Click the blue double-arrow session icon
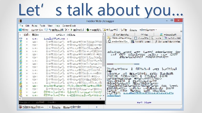This screenshot has height=113, width=202. [x=20, y=39]
